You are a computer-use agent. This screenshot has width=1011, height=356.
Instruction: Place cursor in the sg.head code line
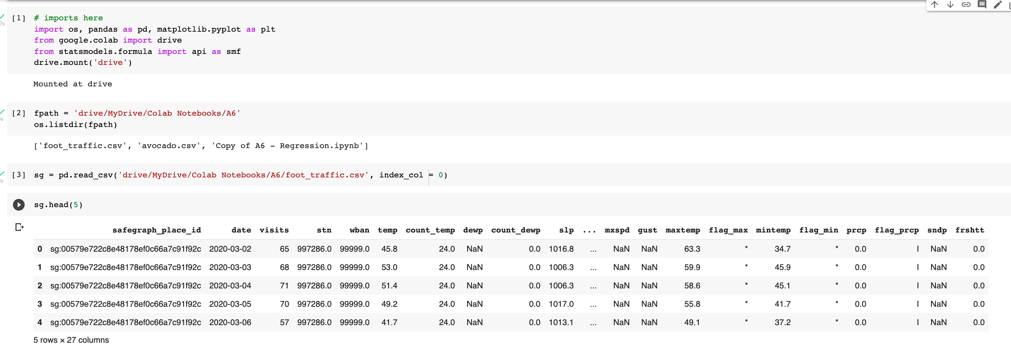(58, 204)
